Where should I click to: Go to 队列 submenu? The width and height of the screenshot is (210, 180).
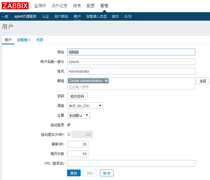[x=128, y=16]
